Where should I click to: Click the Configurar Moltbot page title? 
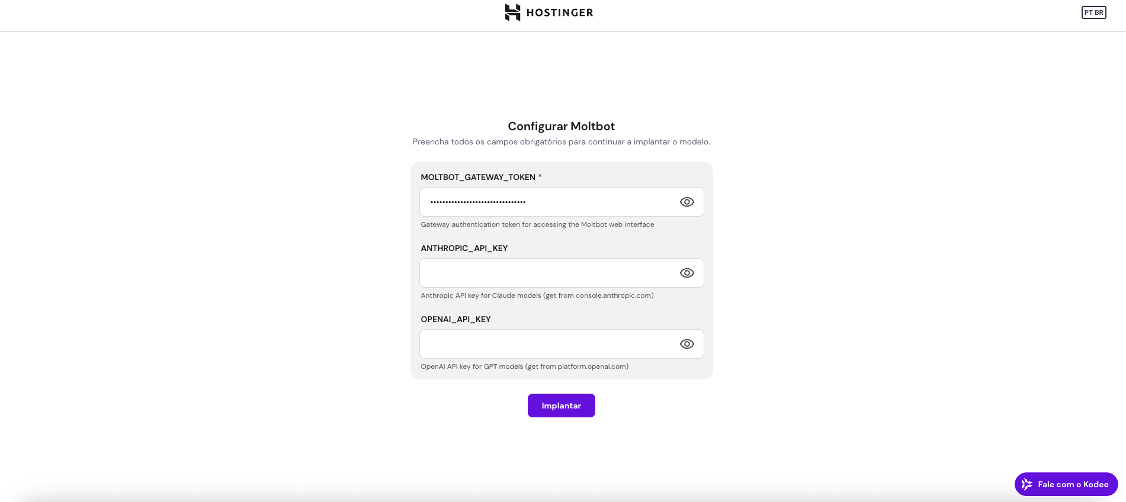pos(561,126)
